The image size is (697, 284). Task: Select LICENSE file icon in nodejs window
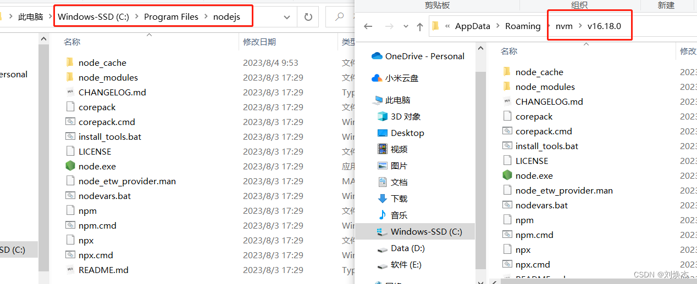70,151
